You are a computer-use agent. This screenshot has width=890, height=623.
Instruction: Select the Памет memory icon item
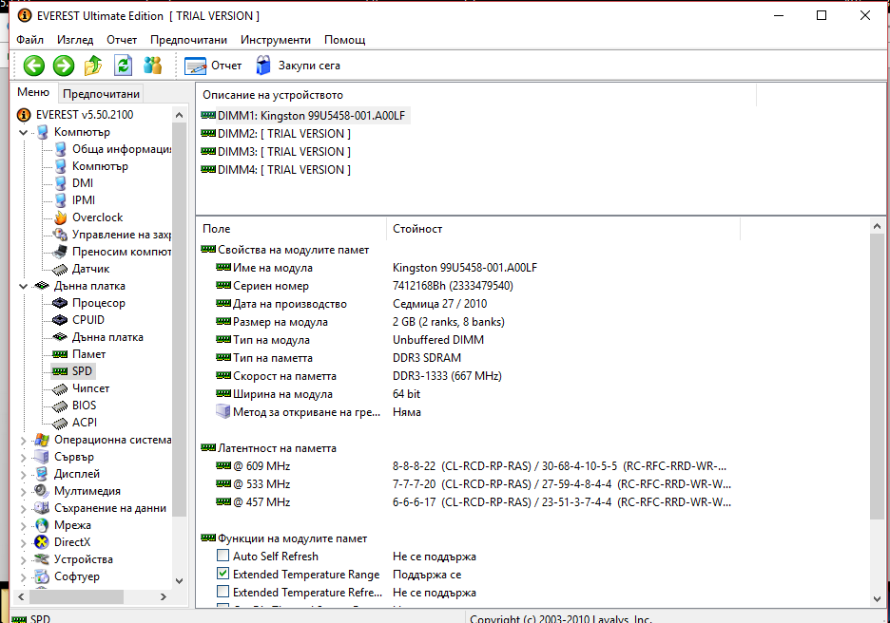[x=60, y=354]
